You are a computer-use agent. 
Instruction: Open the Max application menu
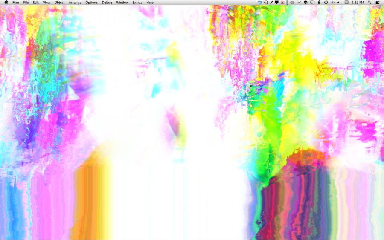coord(16,3)
